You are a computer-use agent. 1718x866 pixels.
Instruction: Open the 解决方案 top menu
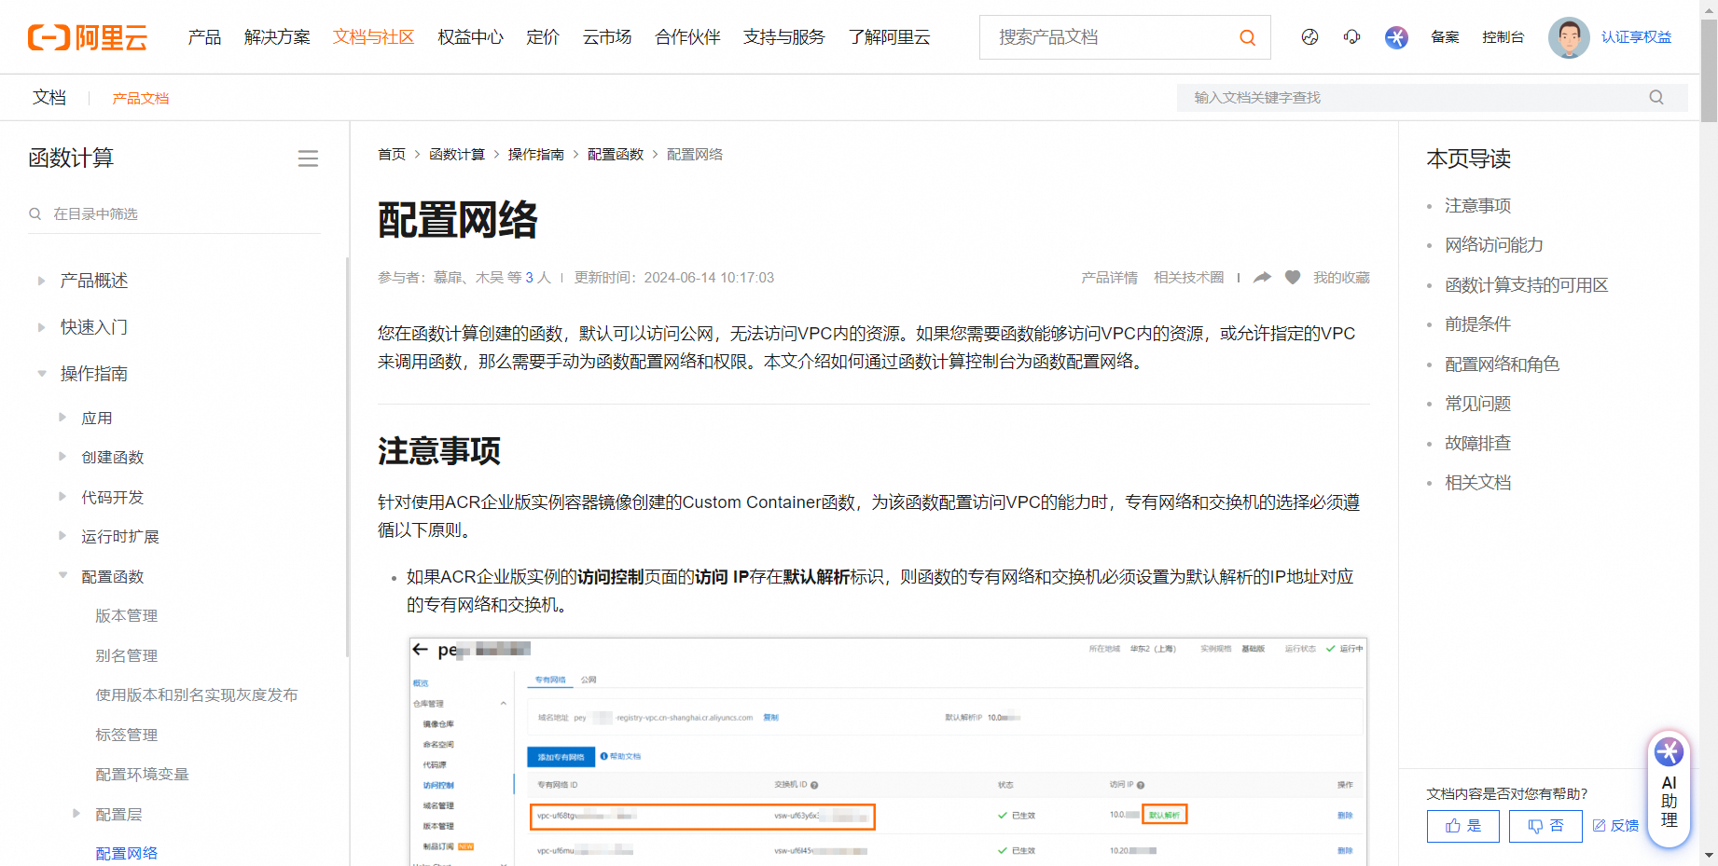(277, 37)
